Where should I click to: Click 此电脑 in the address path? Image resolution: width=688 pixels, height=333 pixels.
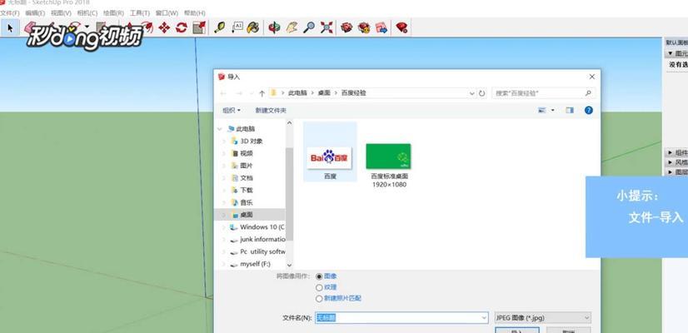[297, 93]
